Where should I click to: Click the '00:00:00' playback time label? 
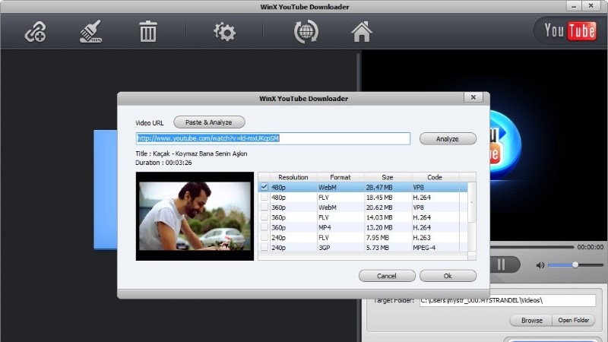pos(591,246)
